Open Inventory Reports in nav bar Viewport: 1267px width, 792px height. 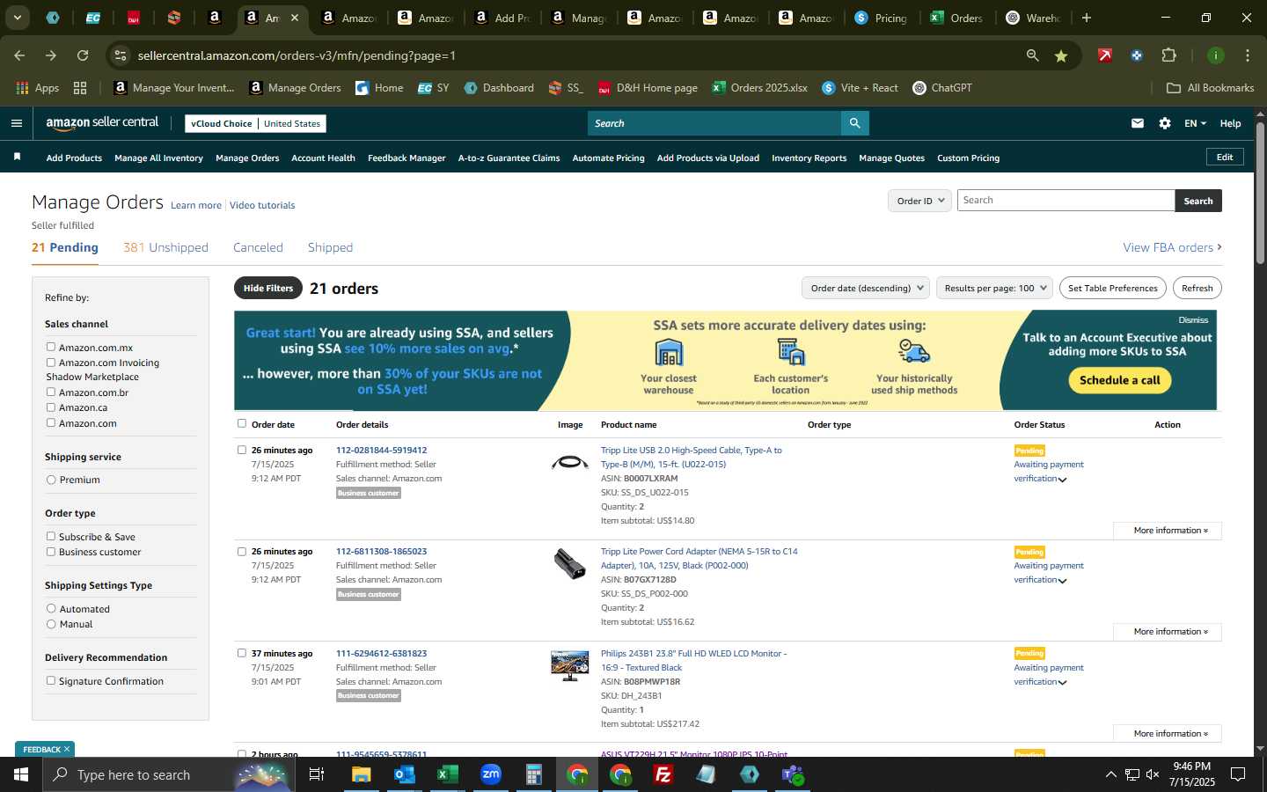click(809, 158)
